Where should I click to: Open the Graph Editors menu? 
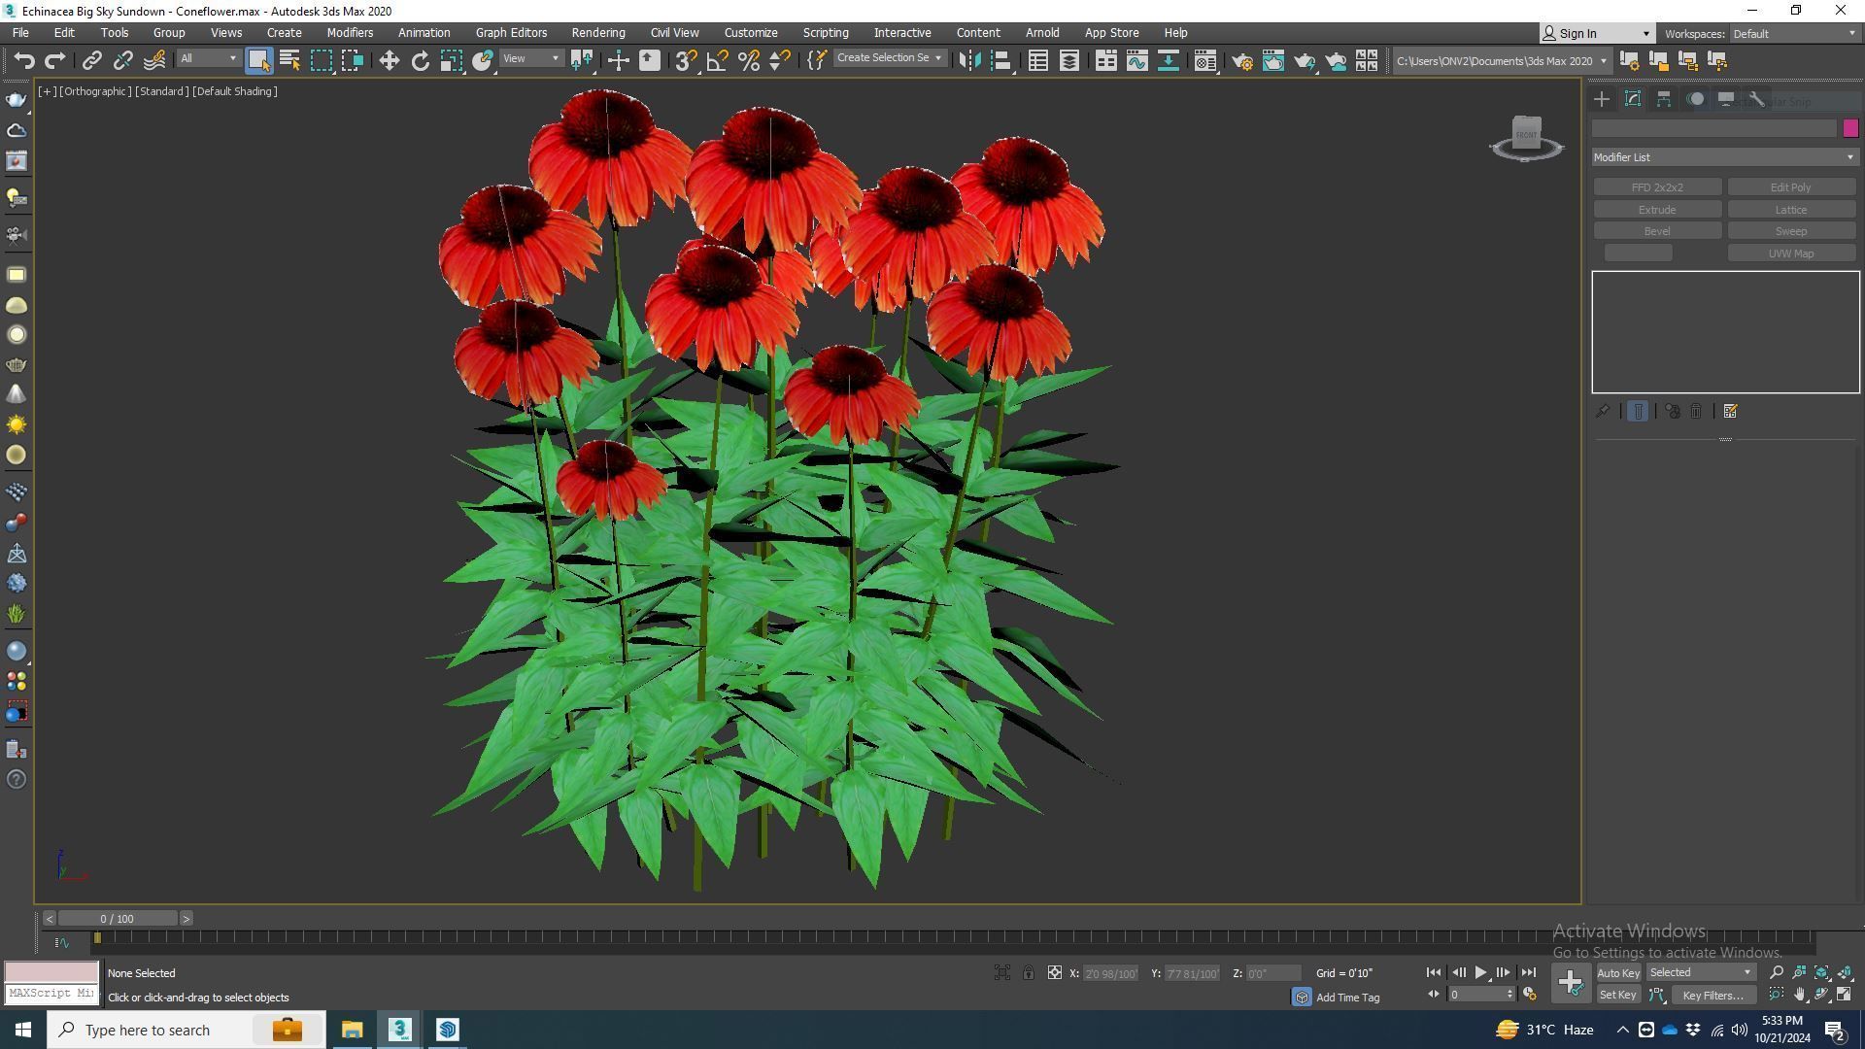[x=511, y=33]
